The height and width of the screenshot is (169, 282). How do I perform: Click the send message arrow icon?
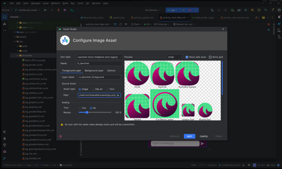[202, 144]
